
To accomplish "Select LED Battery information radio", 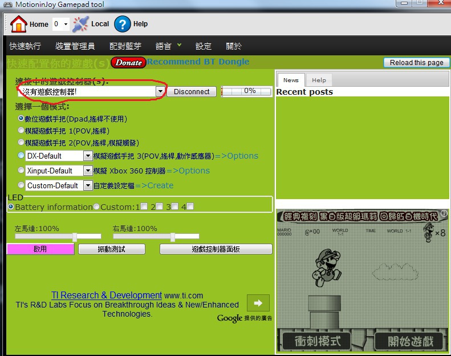I will (11, 207).
